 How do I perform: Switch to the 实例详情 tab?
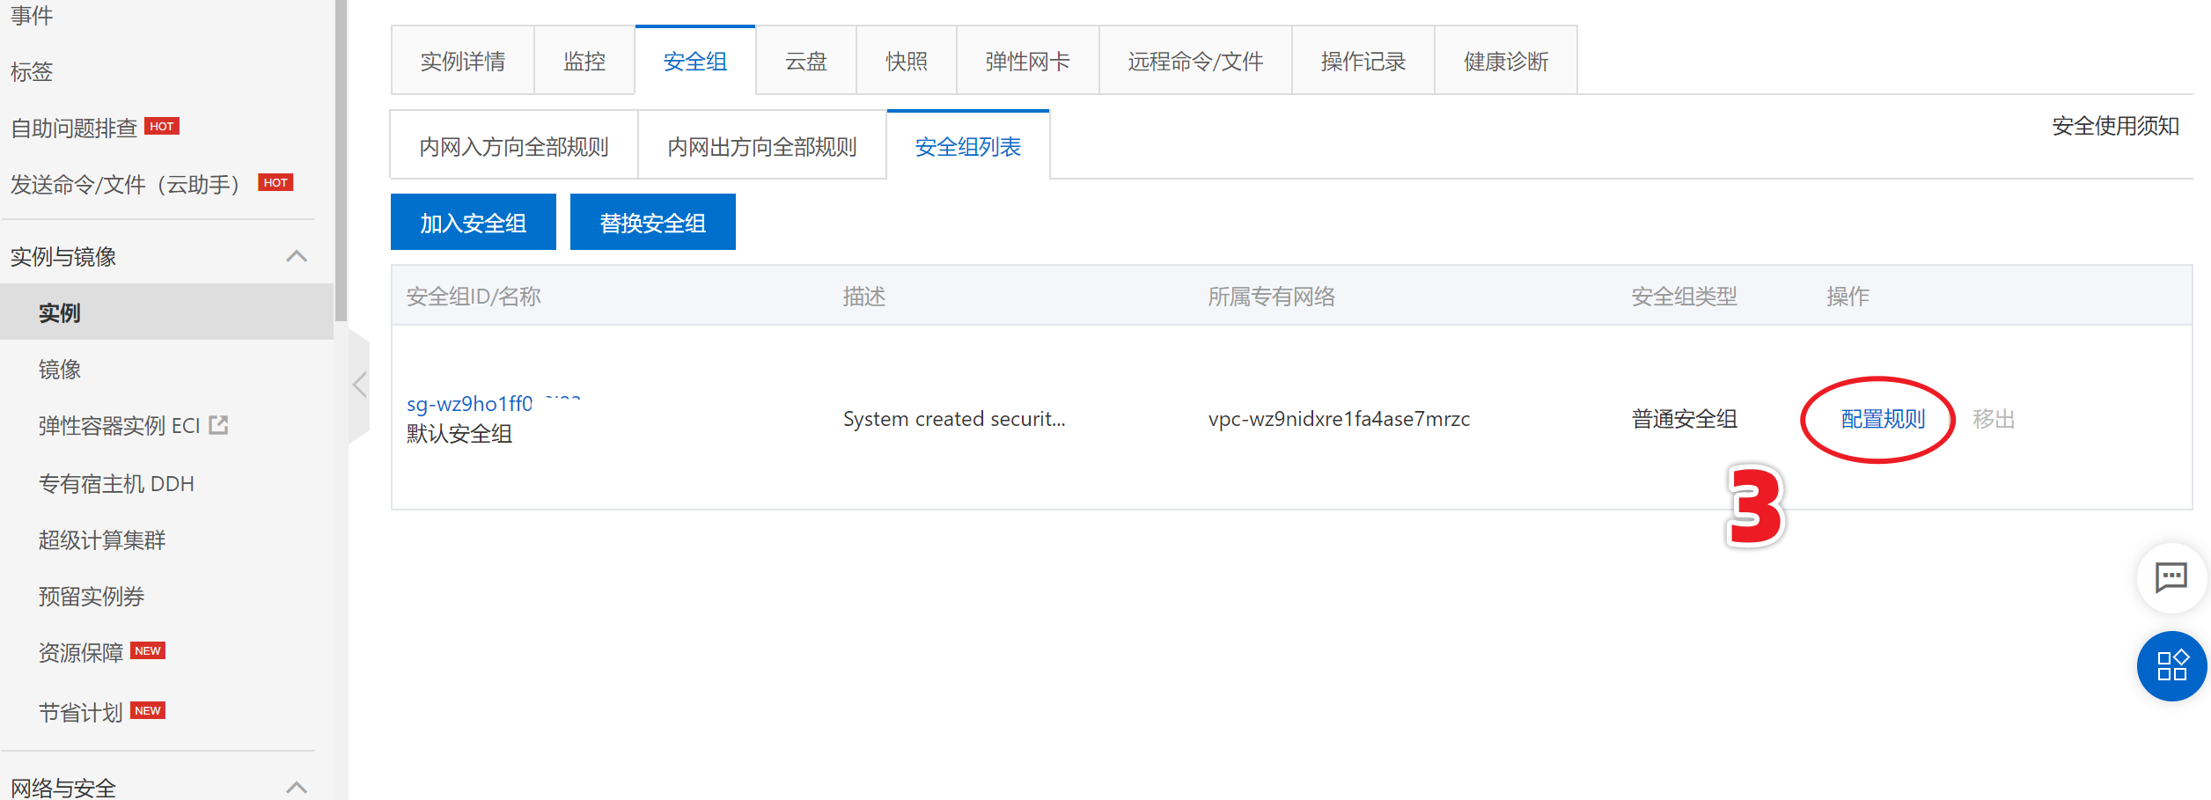463,62
